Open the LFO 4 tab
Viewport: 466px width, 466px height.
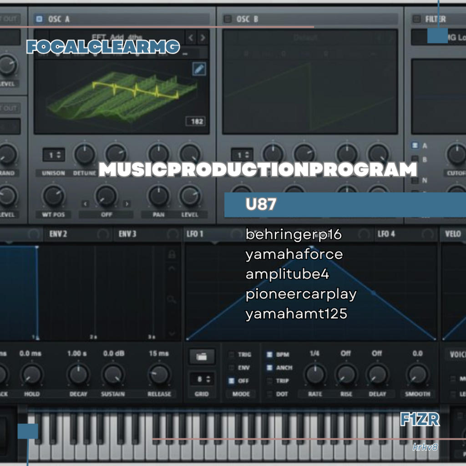pos(386,234)
